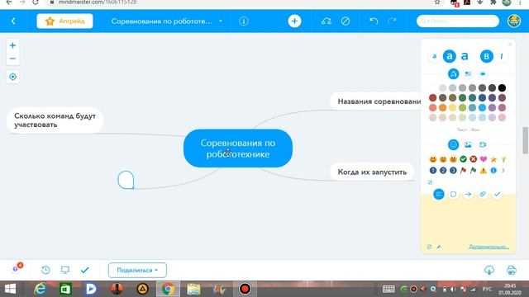Click the connection line tool icon
The image size is (529, 297).
(x=326, y=21)
